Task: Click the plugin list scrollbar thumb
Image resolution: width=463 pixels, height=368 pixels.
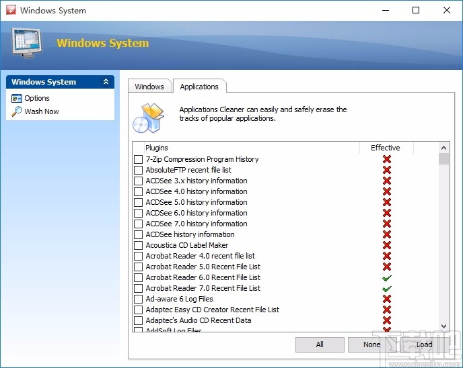Action: point(443,158)
